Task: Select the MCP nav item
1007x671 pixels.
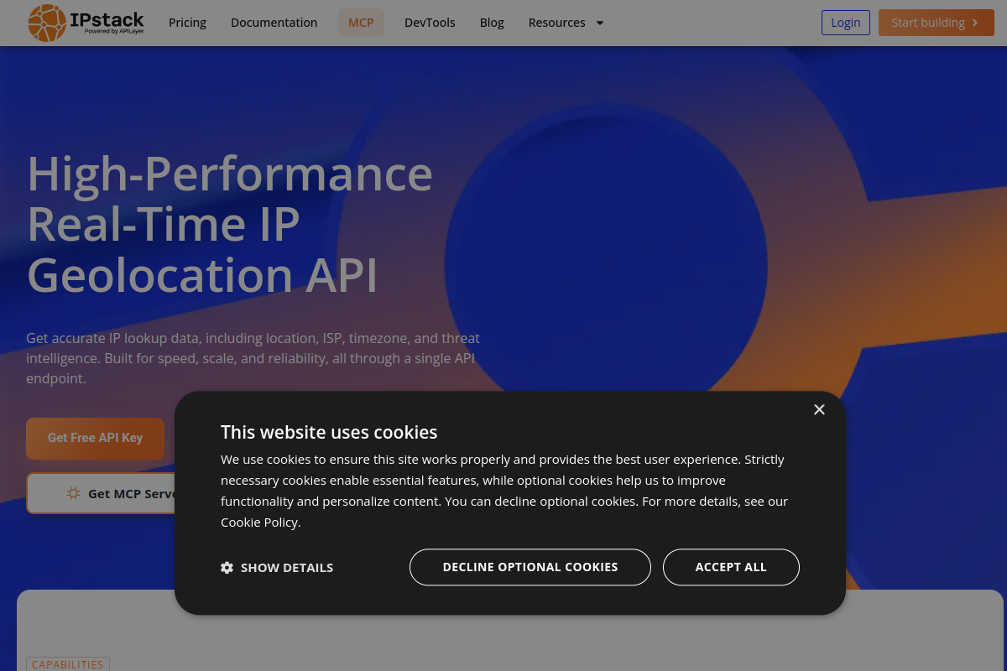Action: [x=361, y=23]
